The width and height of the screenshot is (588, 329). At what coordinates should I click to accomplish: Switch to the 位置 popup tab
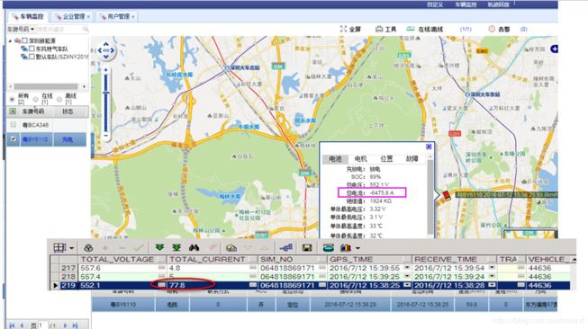[386, 159]
